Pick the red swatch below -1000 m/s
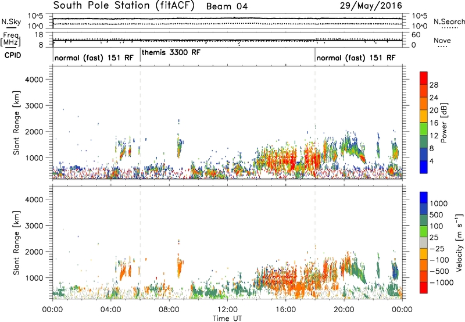Viewport: 465px width, 322px height. click(424, 288)
